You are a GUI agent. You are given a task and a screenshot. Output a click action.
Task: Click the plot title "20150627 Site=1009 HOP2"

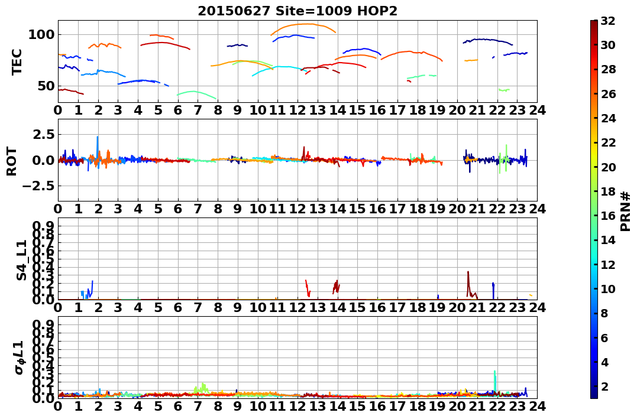click(x=298, y=11)
